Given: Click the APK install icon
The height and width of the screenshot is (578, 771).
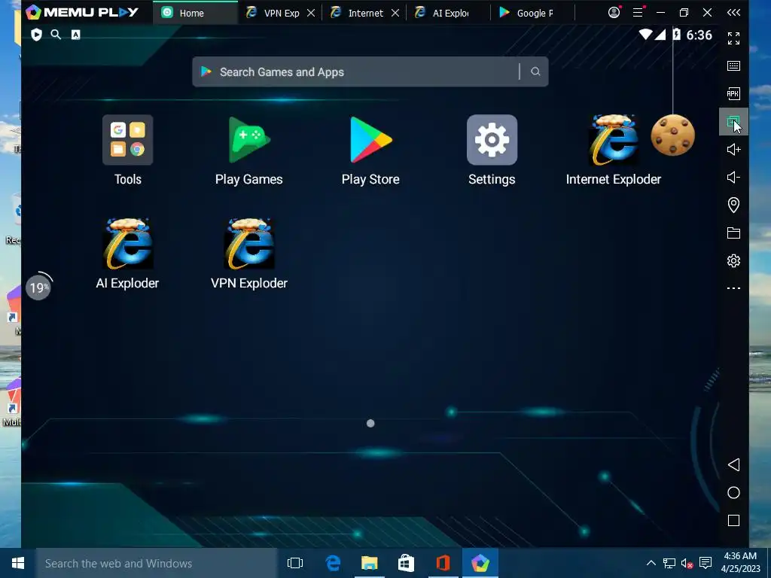Looking at the screenshot, I should click(x=733, y=93).
